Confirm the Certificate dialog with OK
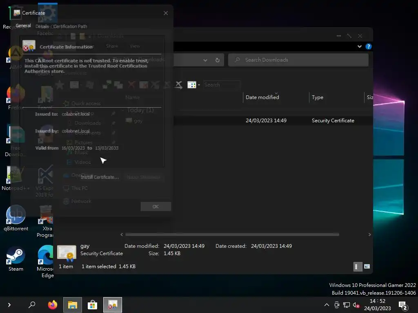418x313 pixels. coord(156,207)
